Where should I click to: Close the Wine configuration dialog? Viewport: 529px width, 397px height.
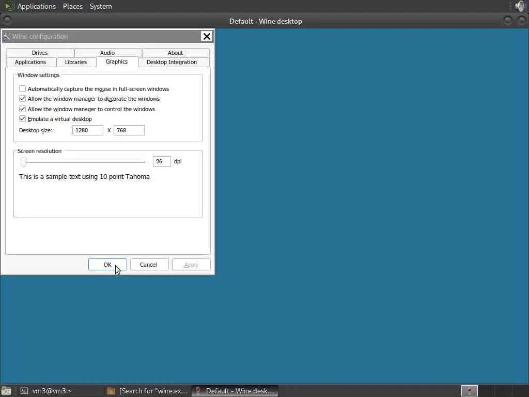207,37
